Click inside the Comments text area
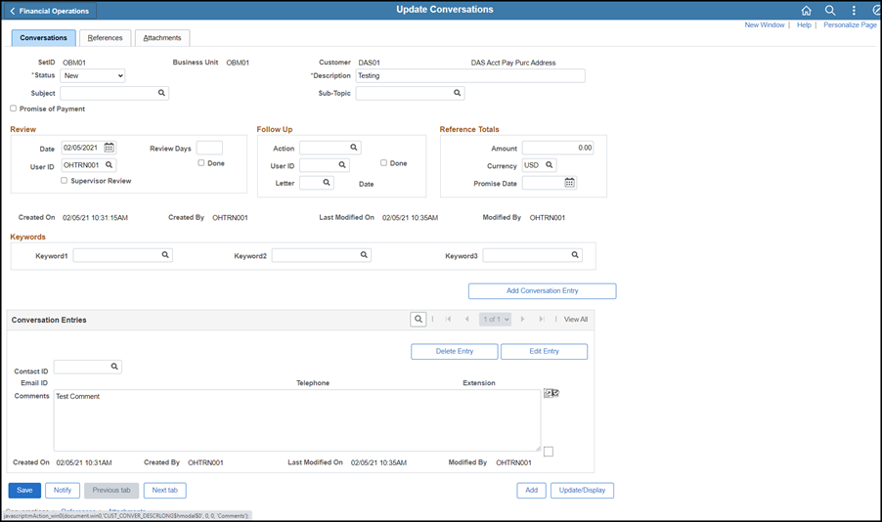882x522 pixels. click(x=296, y=420)
